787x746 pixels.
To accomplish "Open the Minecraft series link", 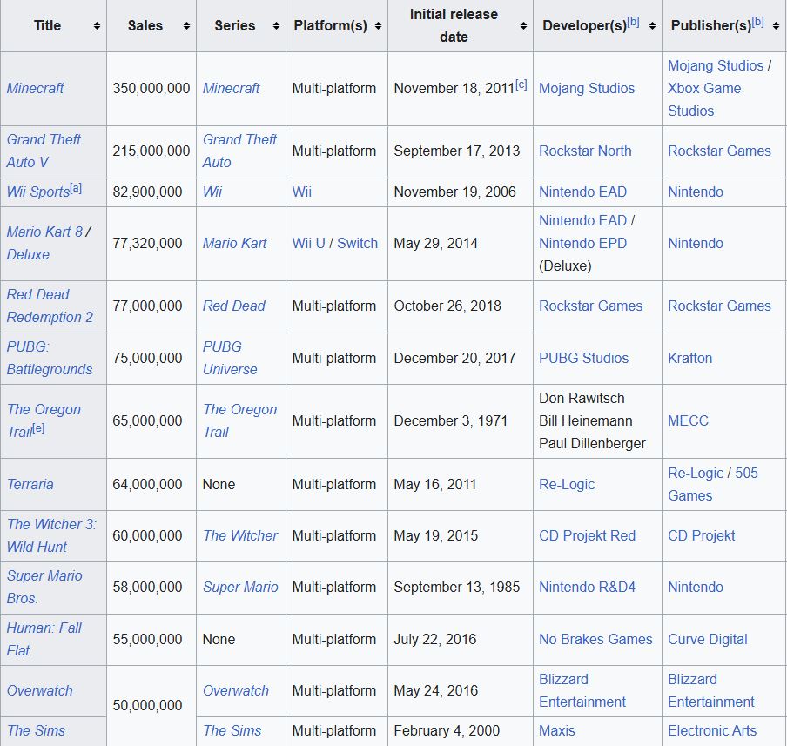I will click(x=231, y=89).
